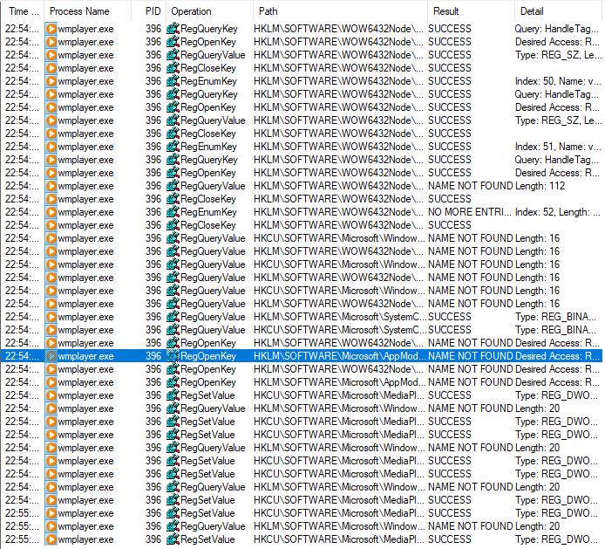Select path HKCU\SOFTWARE\Microsoft\SystemC...
The image size is (605, 549).
tap(339, 330)
